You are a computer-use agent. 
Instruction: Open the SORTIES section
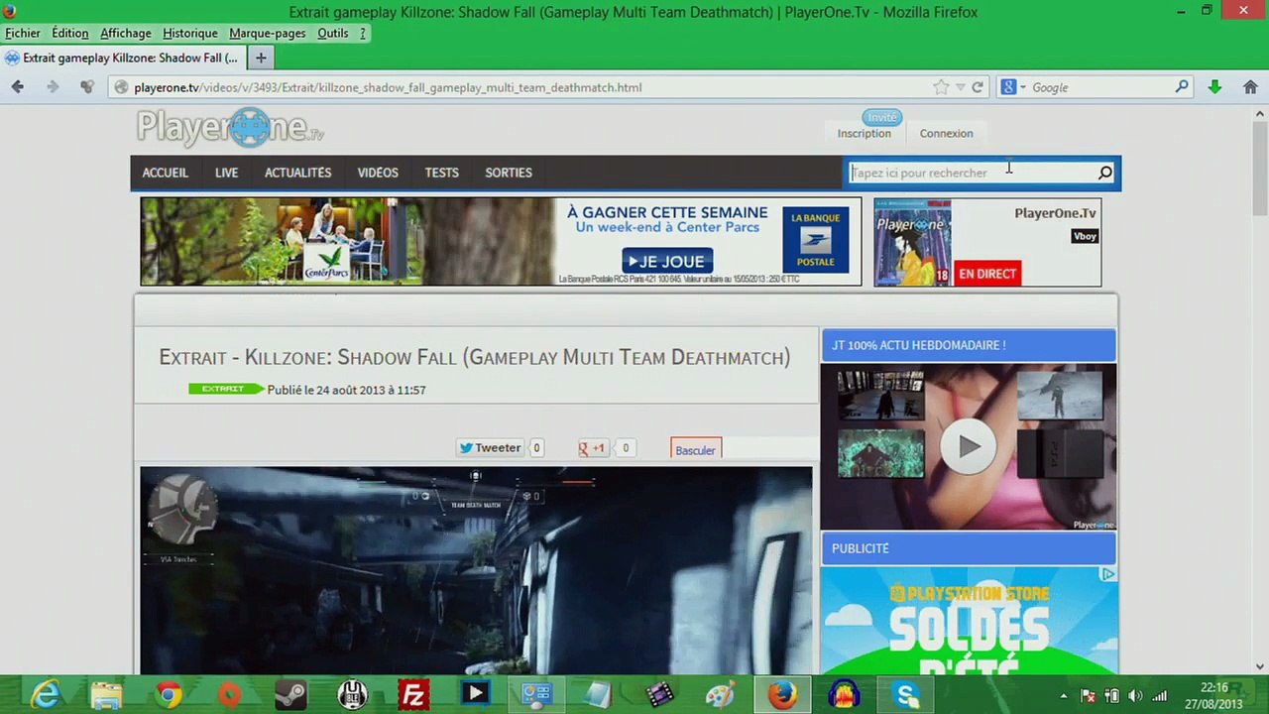pos(509,173)
